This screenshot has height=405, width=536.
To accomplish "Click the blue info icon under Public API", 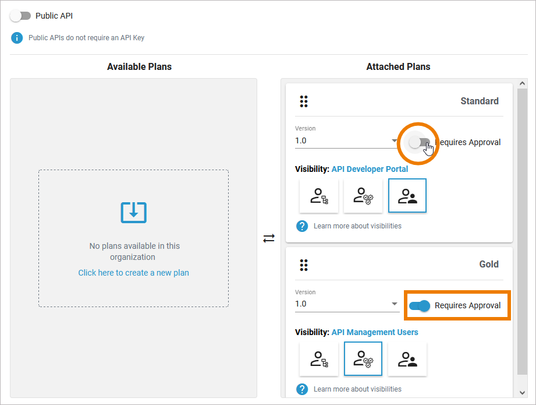I will [17, 38].
